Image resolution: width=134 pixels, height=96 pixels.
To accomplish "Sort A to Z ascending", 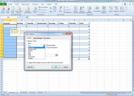I will (x=51, y=8).
